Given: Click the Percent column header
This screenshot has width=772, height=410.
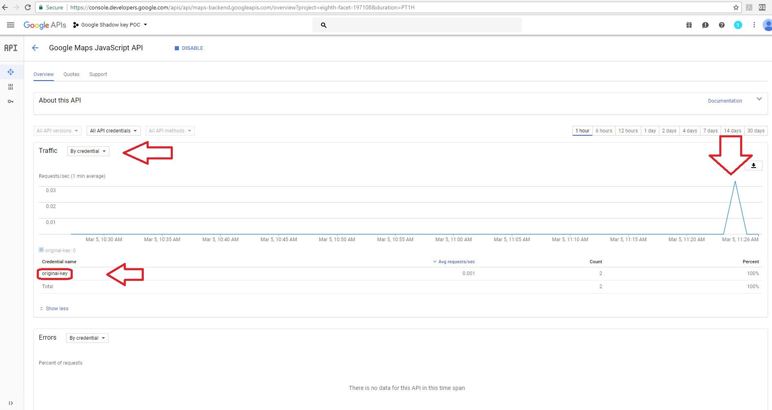Looking at the screenshot, I should (x=751, y=262).
